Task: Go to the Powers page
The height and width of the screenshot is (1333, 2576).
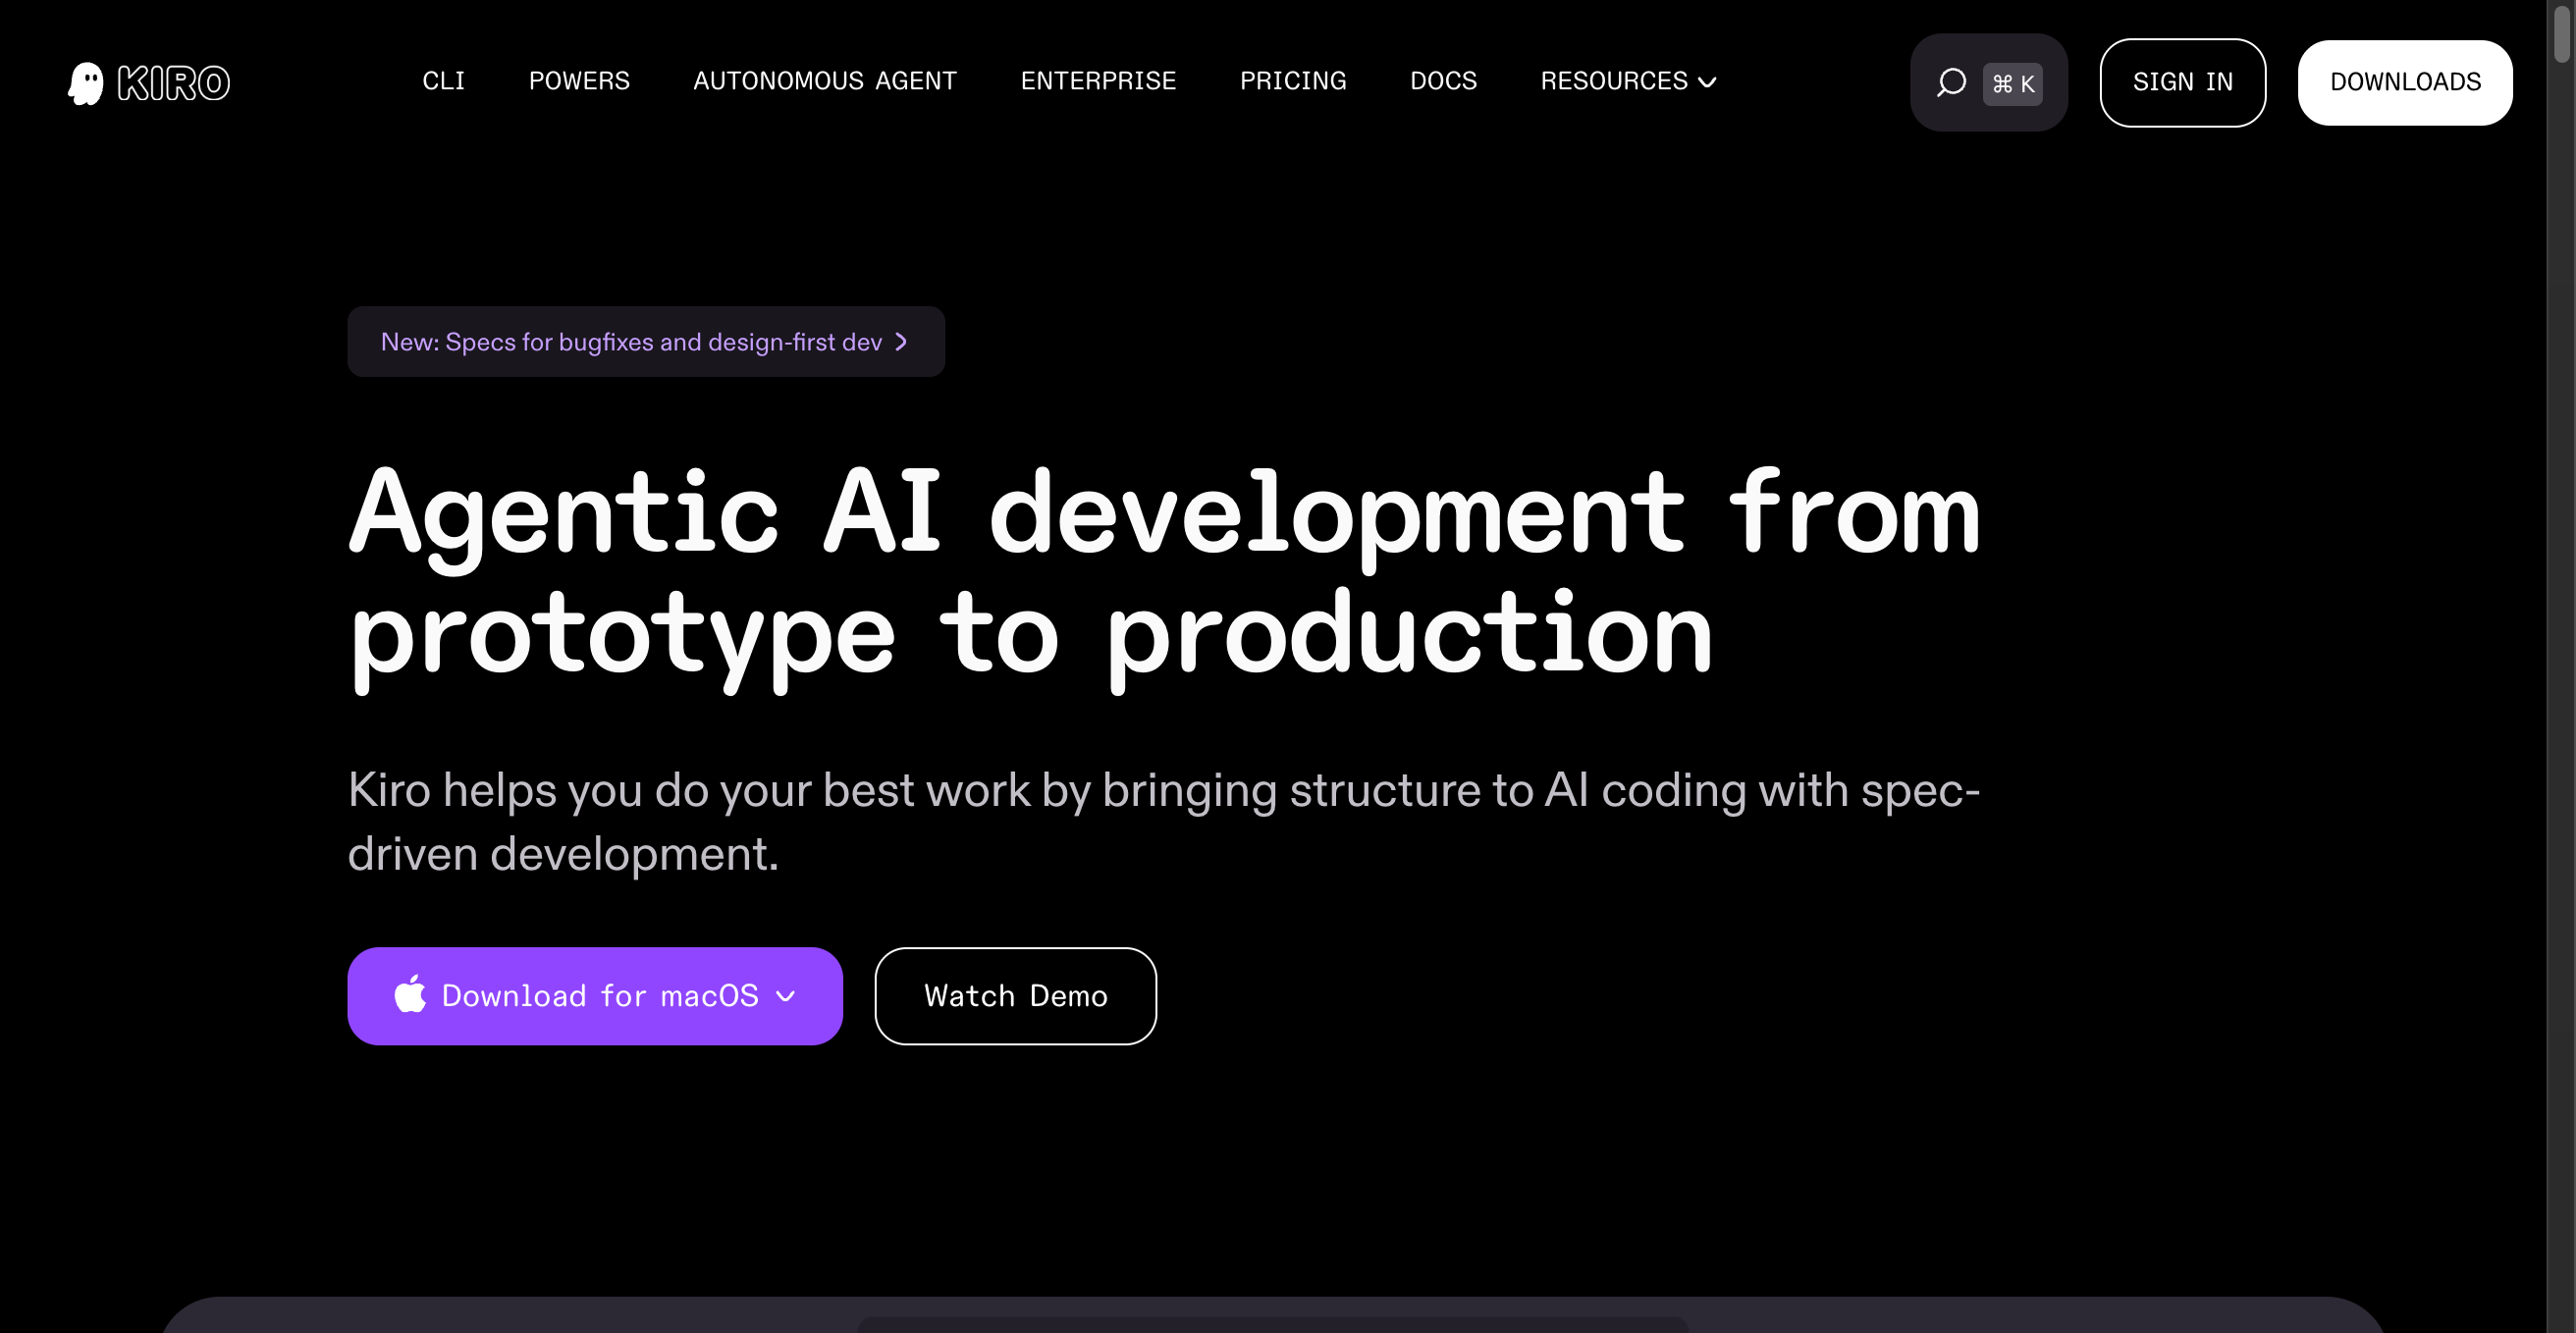Action: [579, 81]
